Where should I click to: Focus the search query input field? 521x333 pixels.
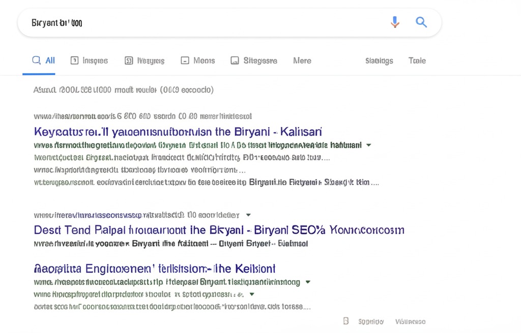204,23
